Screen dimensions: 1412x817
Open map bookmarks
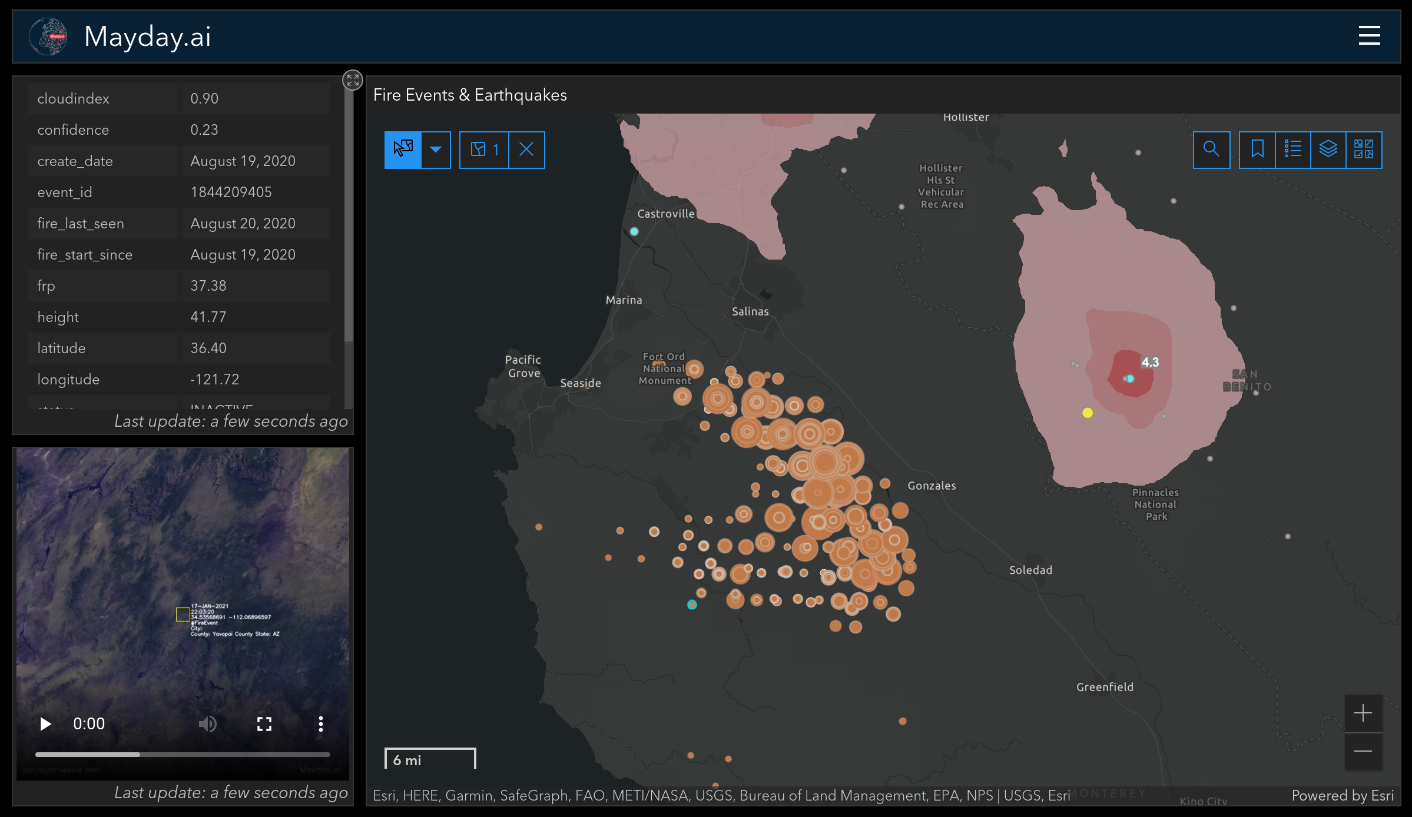point(1257,150)
